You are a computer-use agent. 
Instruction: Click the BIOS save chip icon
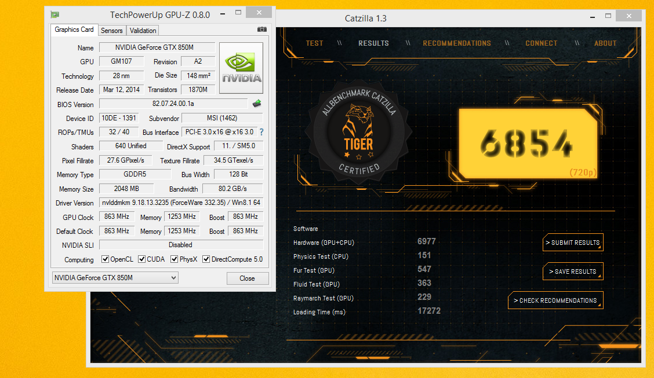(257, 103)
